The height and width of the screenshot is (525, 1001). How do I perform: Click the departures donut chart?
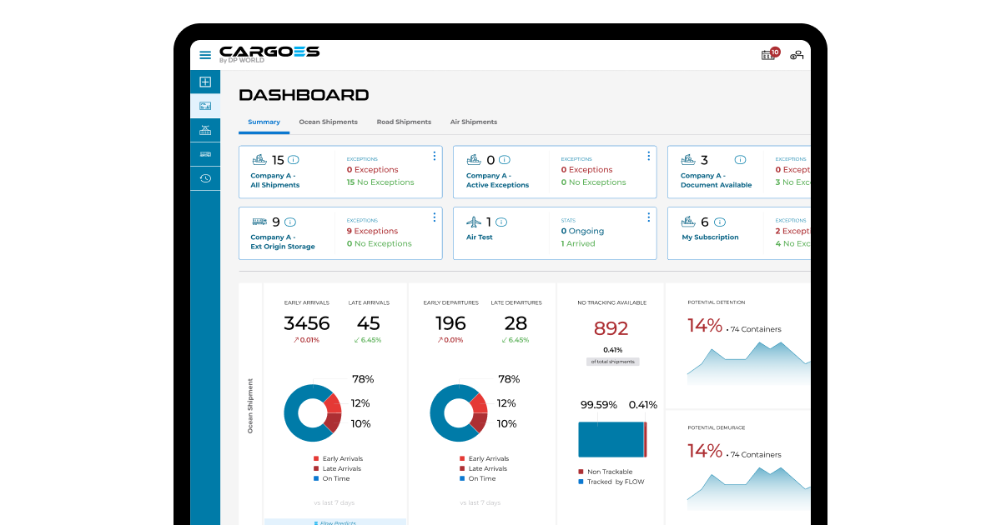click(x=459, y=412)
